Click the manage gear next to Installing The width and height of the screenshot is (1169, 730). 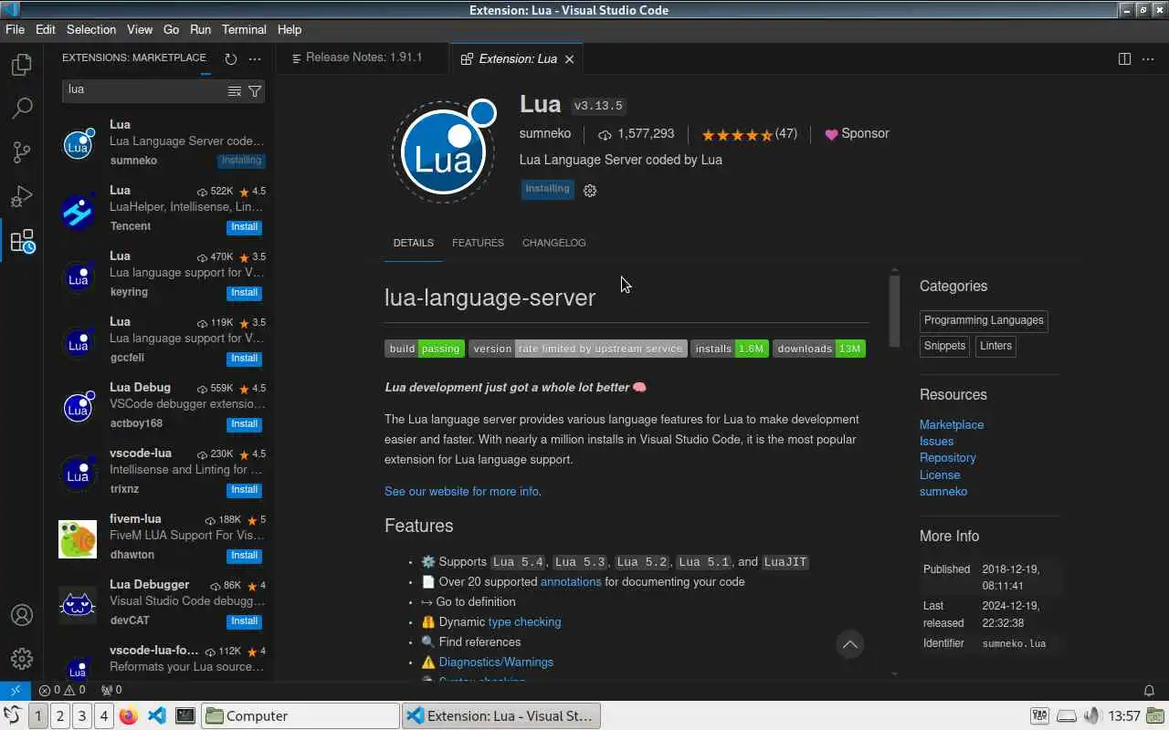tap(590, 191)
